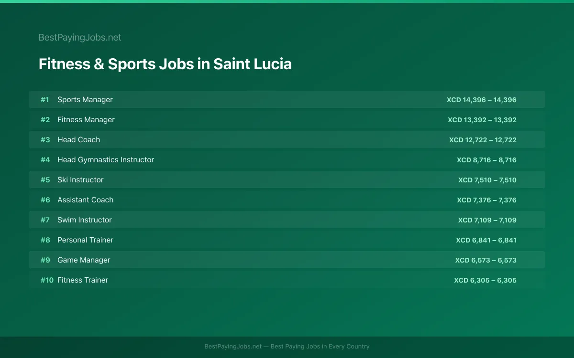Click the #2 rank number
Viewport: 574px width, 358px height.
click(45, 120)
